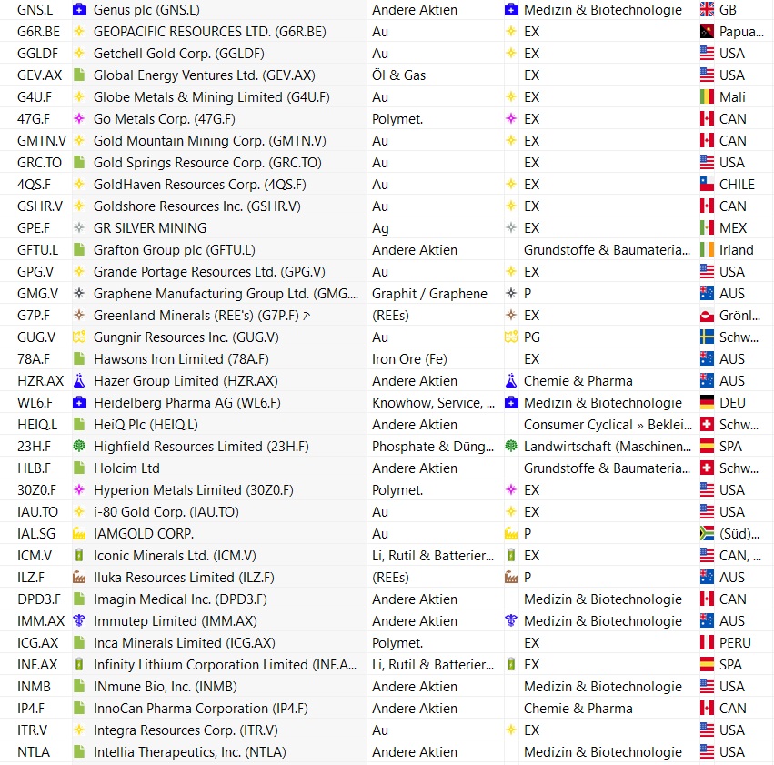Click the PG map icon in Gungnir row
Viewport: 774px width, 765px height.
(511, 337)
